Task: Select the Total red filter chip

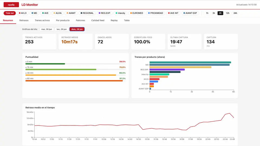Action: click(x=10, y=13)
